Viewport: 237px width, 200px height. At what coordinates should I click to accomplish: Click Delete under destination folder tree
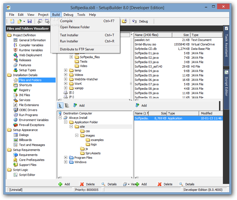point(87,184)
